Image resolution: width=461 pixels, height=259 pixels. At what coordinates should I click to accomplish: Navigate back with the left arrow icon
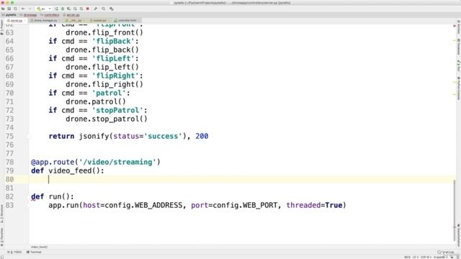tap(23, 9)
